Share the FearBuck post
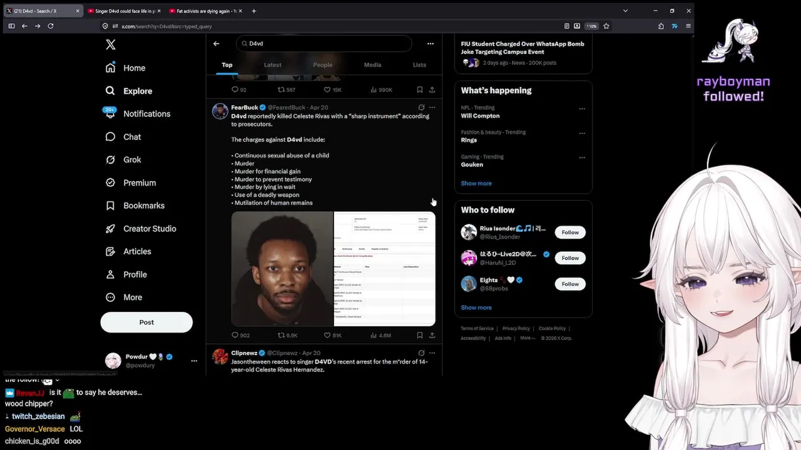This screenshot has width=801, height=450. [x=432, y=336]
